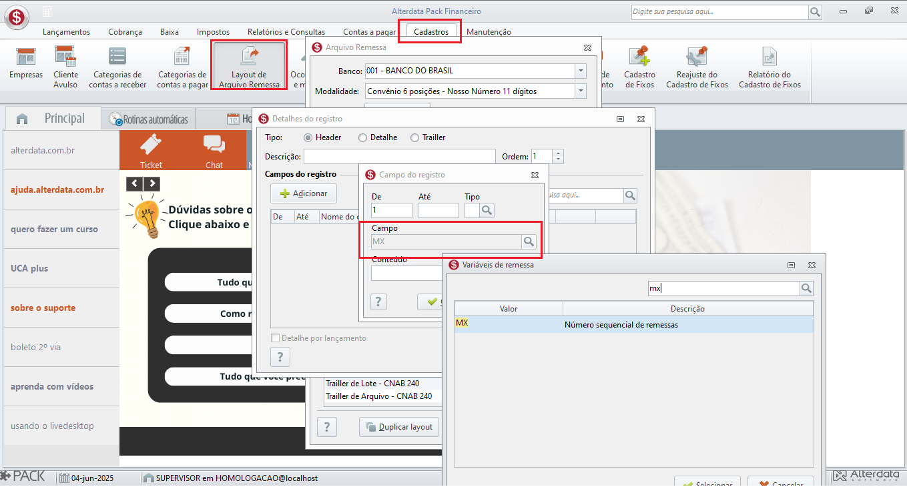This screenshot has height=501, width=907.
Task: Open Cadastro de Fixos
Action: click(x=639, y=67)
